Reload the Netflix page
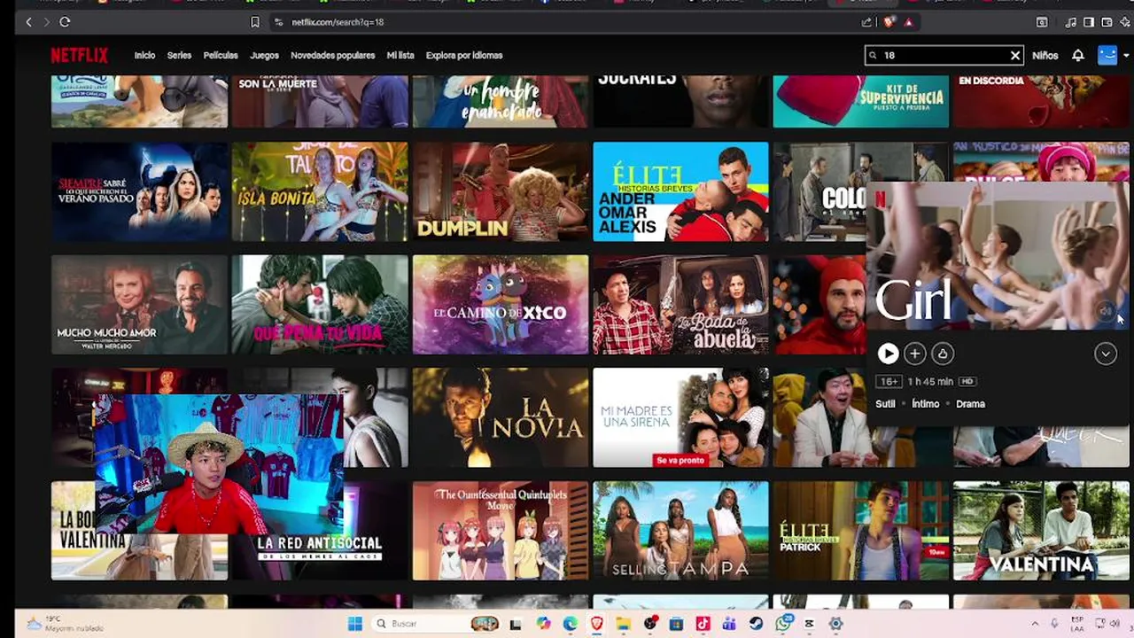 point(65,21)
